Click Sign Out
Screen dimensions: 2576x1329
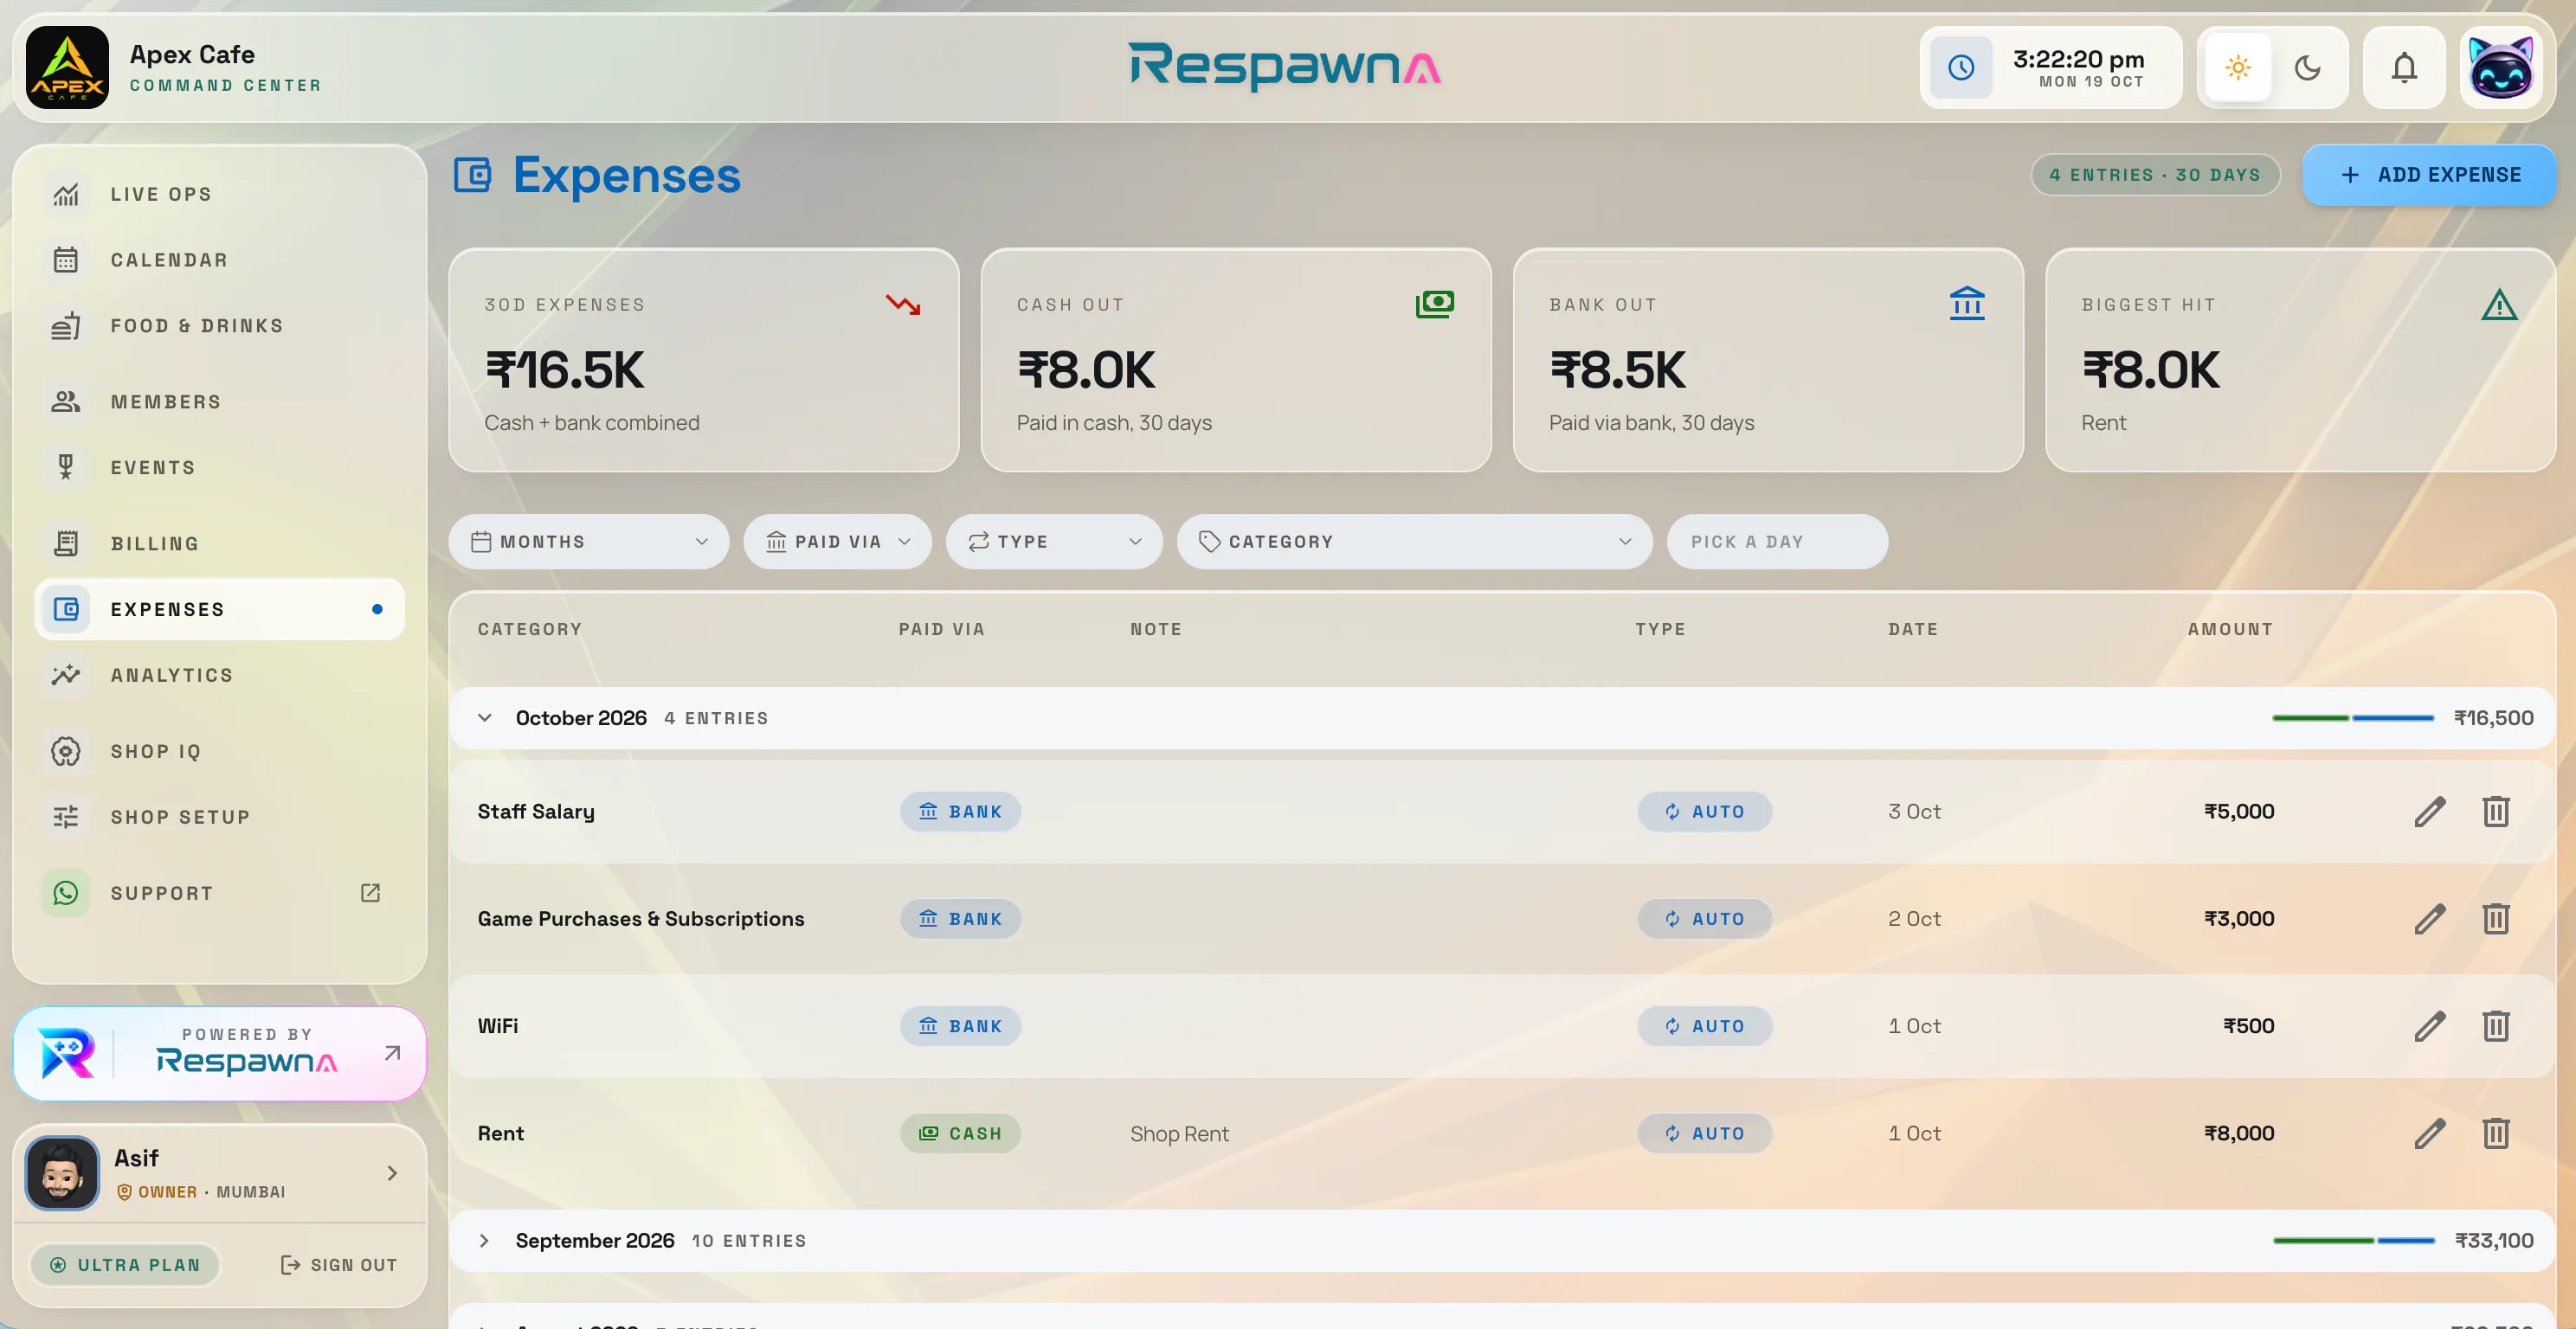point(339,1265)
